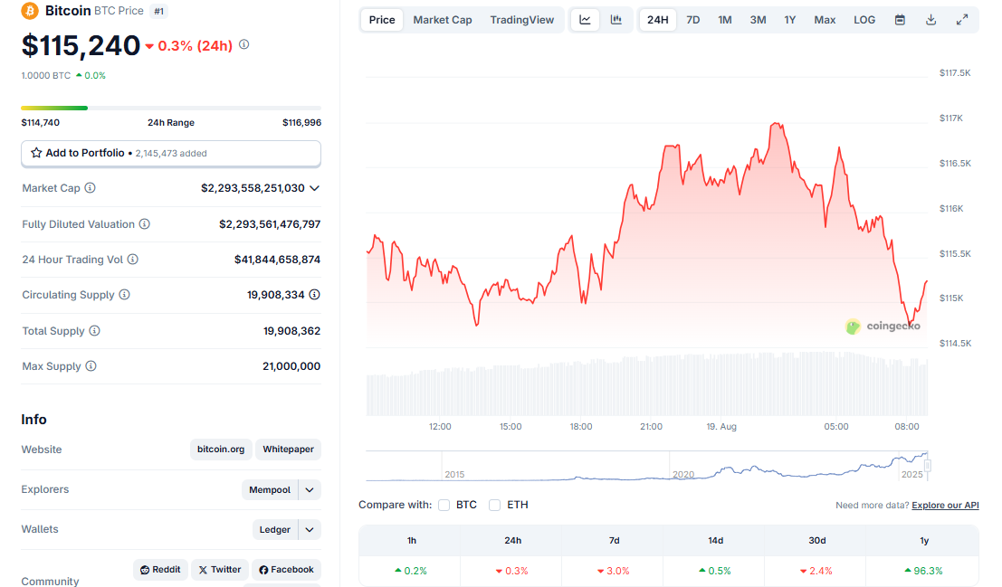The height and width of the screenshot is (587, 1002).
Task: Enable the BTC compare checkbox
Action: point(444,506)
